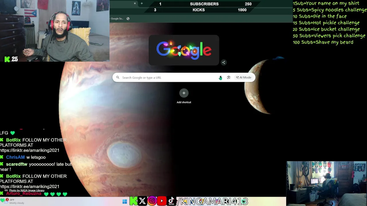Share the Google doodle

pos(224,62)
